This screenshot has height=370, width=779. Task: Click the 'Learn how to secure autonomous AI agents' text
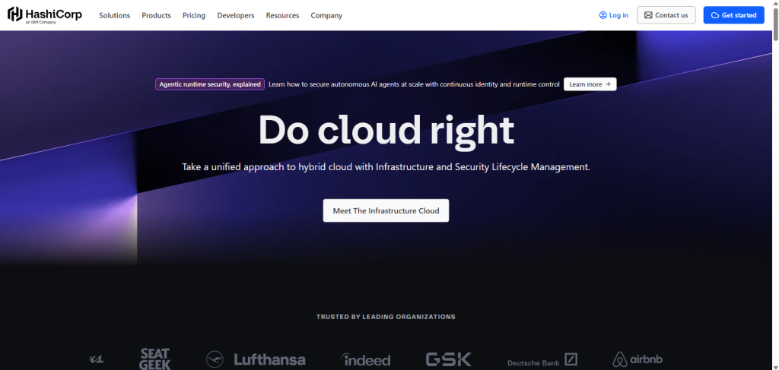click(x=414, y=84)
